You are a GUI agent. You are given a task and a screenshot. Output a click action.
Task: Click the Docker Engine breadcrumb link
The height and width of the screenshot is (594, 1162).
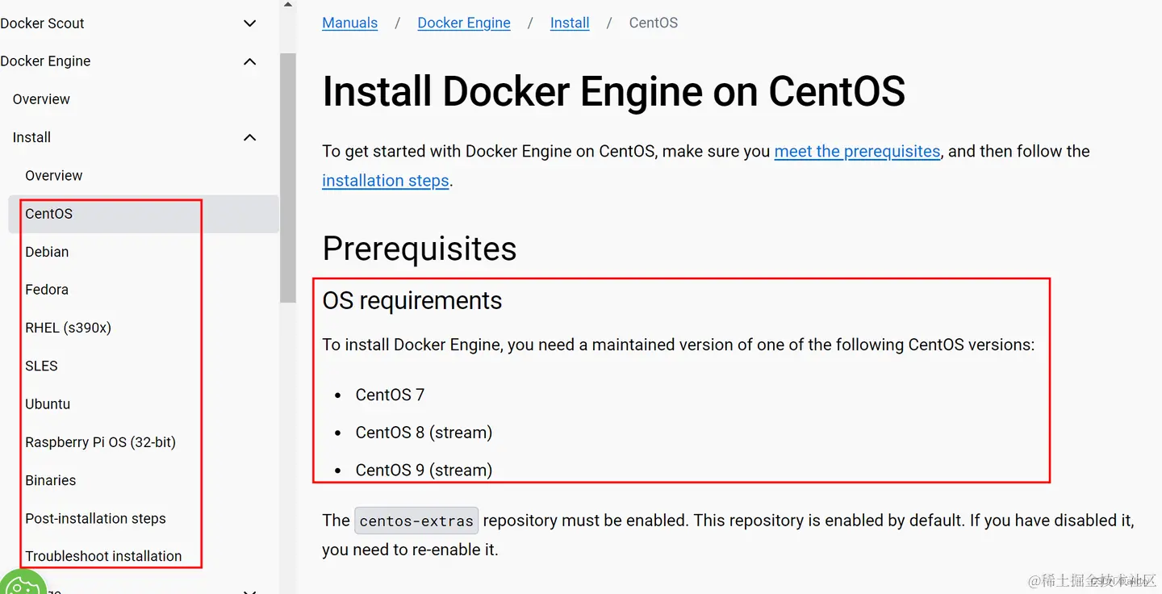(464, 23)
